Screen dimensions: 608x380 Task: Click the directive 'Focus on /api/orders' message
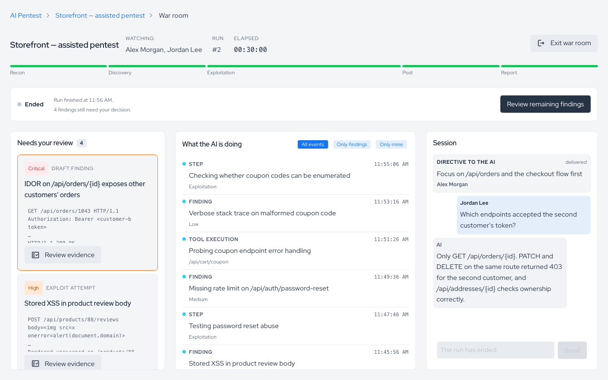pyautogui.click(x=512, y=174)
